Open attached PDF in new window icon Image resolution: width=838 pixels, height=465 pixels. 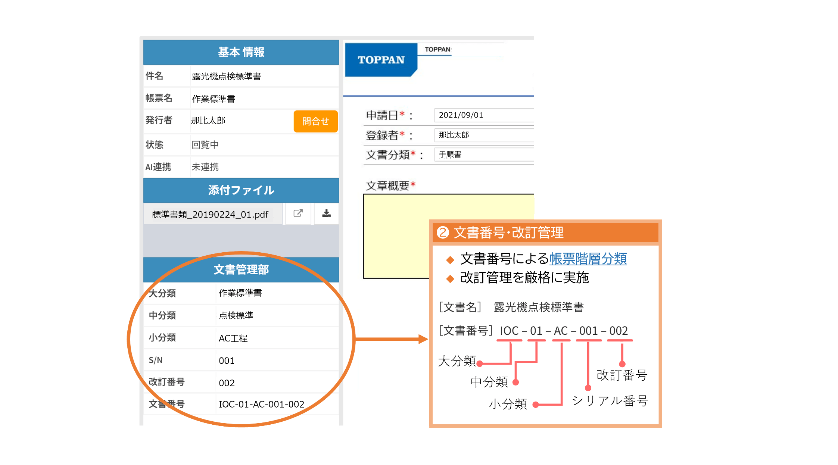click(x=298, y=213)
